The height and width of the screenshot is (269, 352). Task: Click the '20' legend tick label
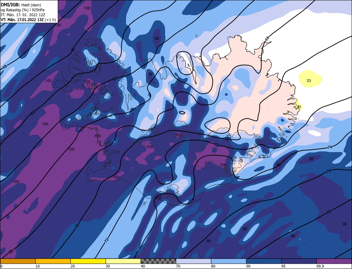pyautogui.click(x=73, y=266)
